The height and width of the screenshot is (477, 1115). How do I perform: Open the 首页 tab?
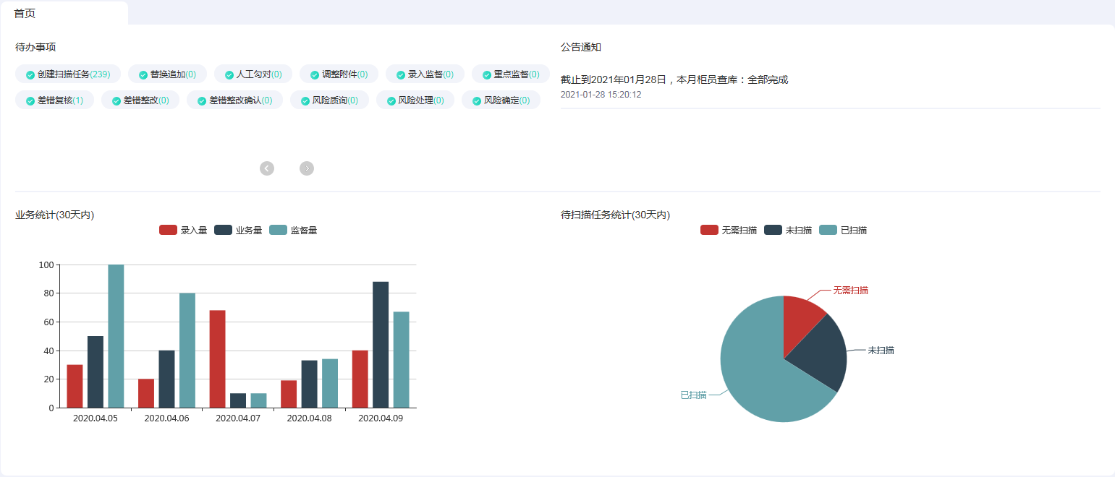(x=25, y=14)
